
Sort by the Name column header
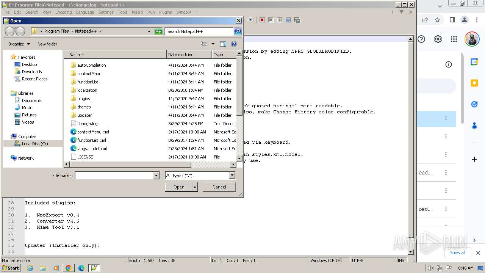pos(115,55)
